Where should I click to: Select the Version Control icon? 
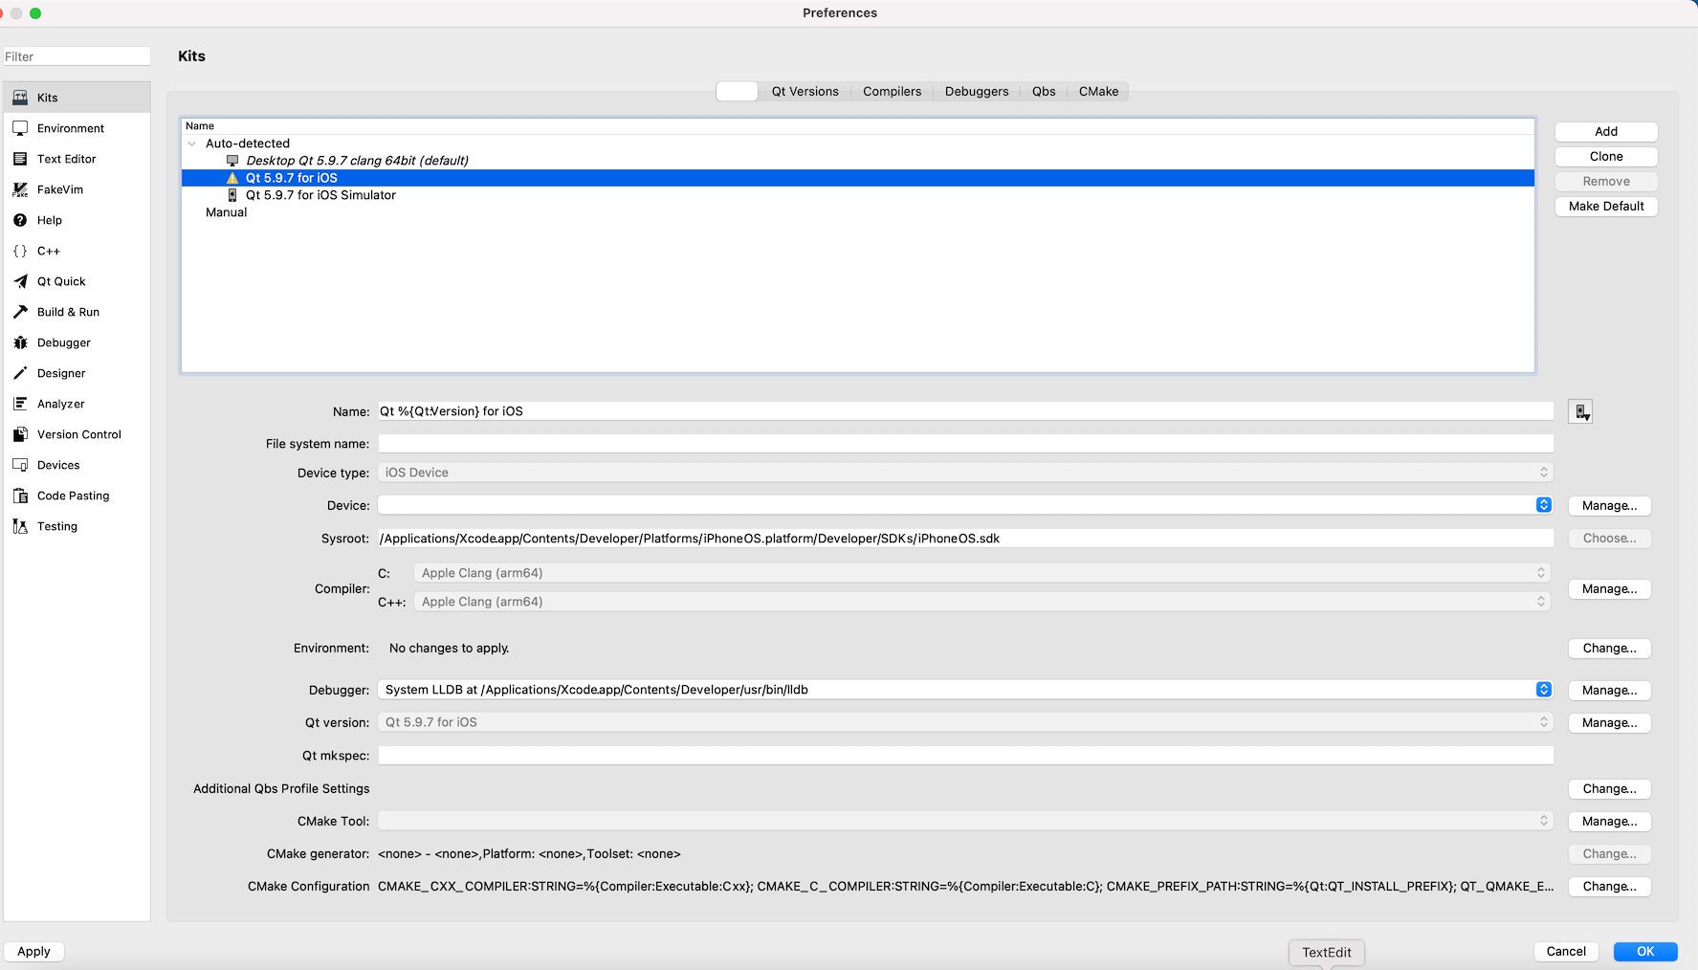pyautogui.click(x=20, y=434)
